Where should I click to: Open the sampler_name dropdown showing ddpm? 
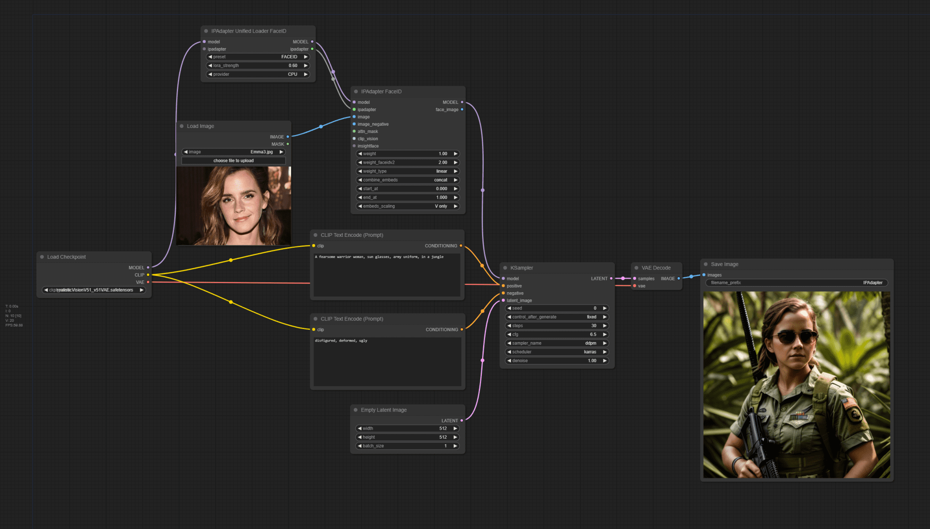click(557, 343)
